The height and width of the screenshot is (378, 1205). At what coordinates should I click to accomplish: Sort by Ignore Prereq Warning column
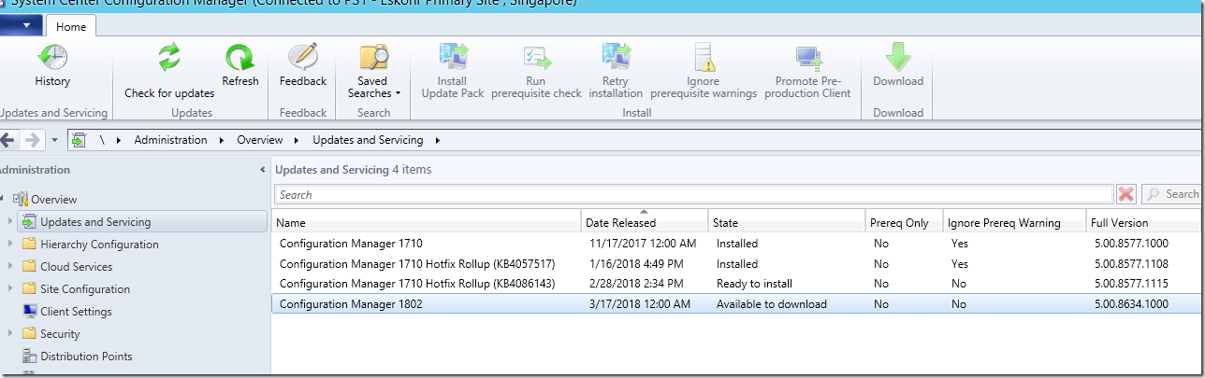pyautogui.click(x=1014, y=222)
